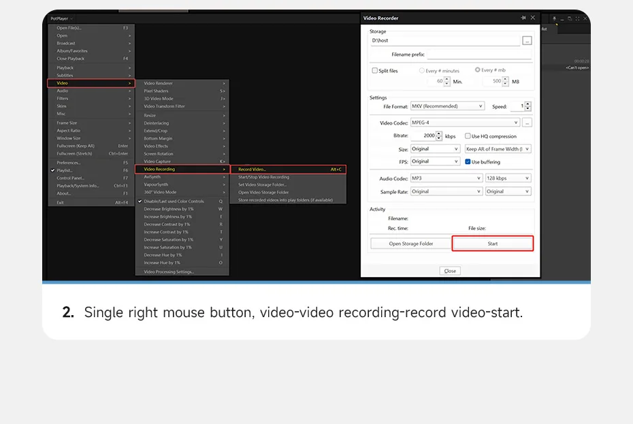The width and height of the screenshot is (633, 424).
Task: Adjust the Bitrate stepper arrows
Action: (439, 135)
